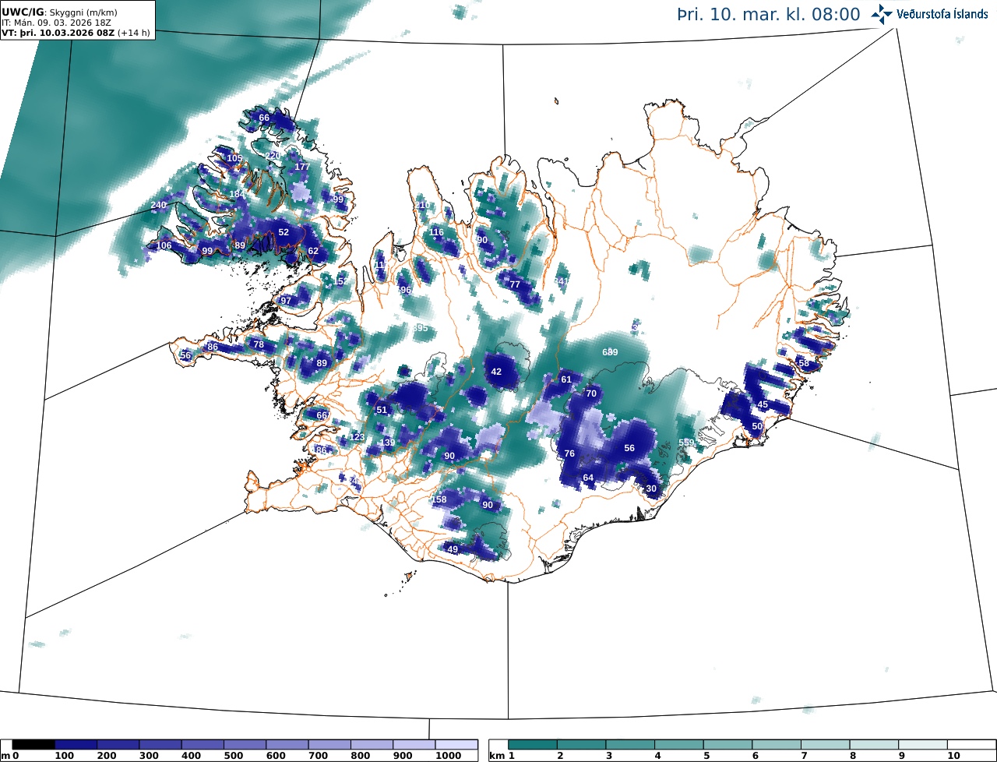Click the visibility value '45' on the map
997x762 pixels.
(x=763, y=404)
